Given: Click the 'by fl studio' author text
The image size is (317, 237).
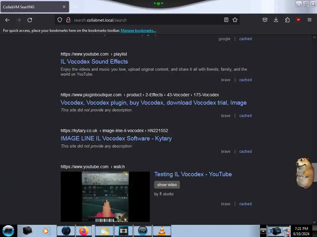Looking at the screenshot, I should click(164, 194).
